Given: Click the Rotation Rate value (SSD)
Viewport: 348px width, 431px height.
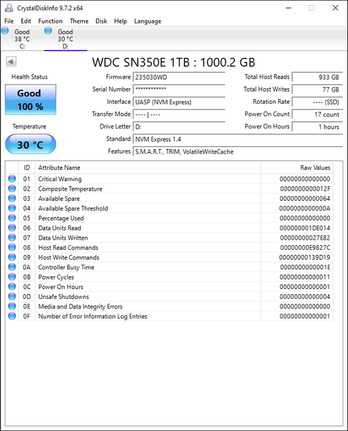Looking at the screenshot, I should tap(317, 102).
